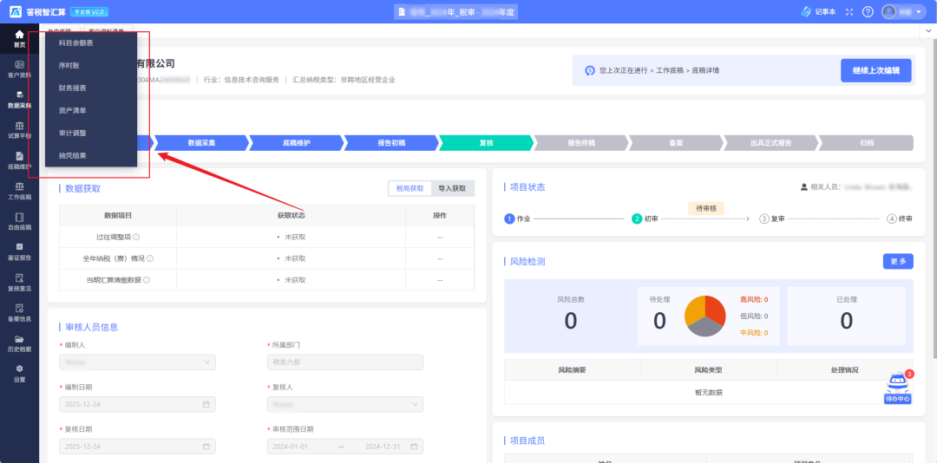The image size is (937, 463).
Task: Click the 复核 step in progress bar
Action: [x=486, y=143]
